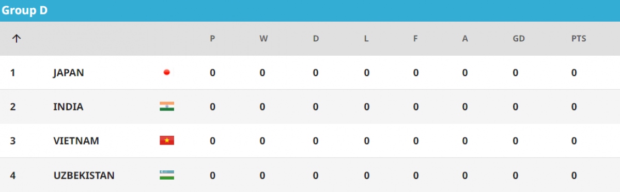
Task: Click the up-arrow sort icon
Action: pos(16,39)
